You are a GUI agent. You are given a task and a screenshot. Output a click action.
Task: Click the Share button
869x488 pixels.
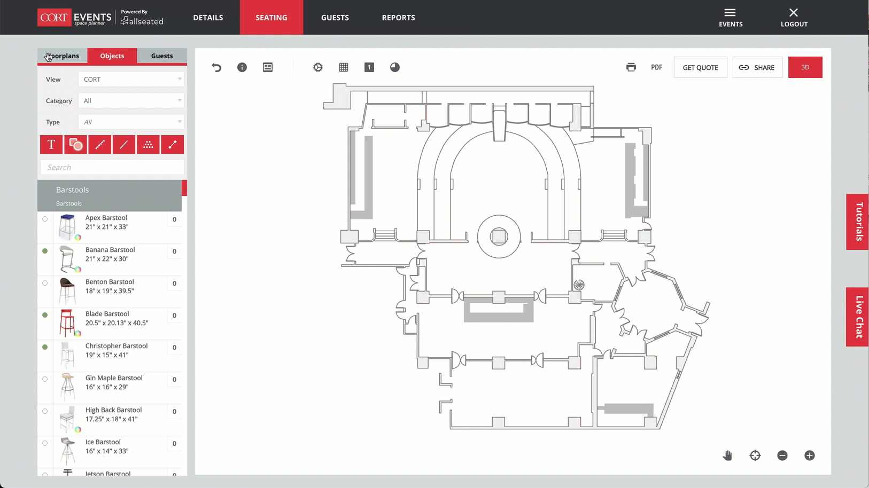click(x=757, y=67)
